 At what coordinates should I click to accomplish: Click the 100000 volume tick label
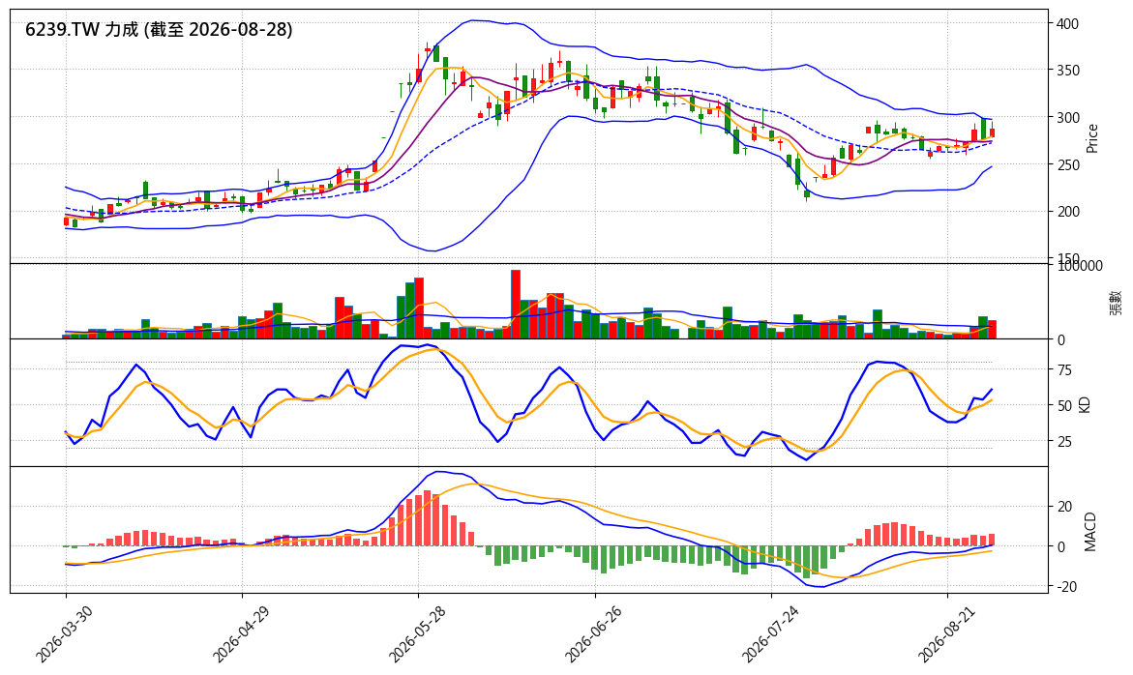click(1080, 266)
